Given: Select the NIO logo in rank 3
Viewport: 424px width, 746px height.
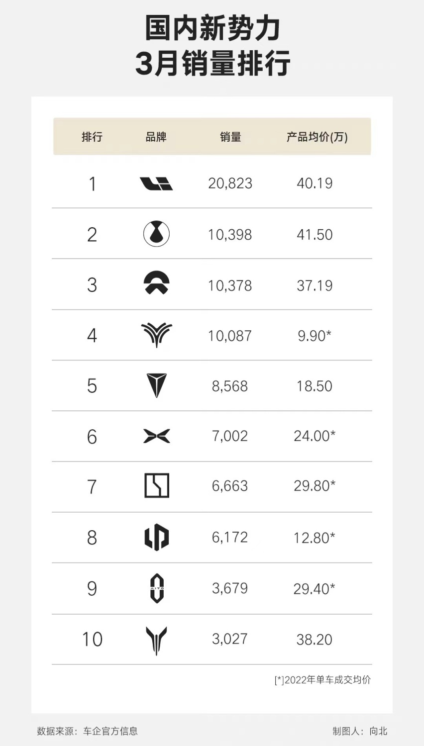Looking at the screenshot, I should [x=156, y=284].
